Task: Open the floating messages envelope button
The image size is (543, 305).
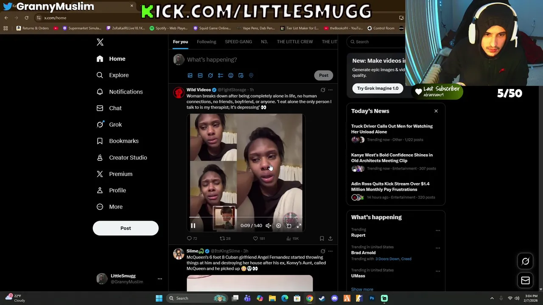Action: pyautogui.click(x=526, y=280)
